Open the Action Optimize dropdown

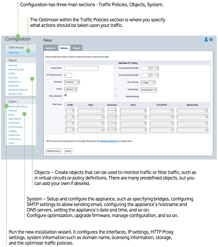click(x=71, y=89)
